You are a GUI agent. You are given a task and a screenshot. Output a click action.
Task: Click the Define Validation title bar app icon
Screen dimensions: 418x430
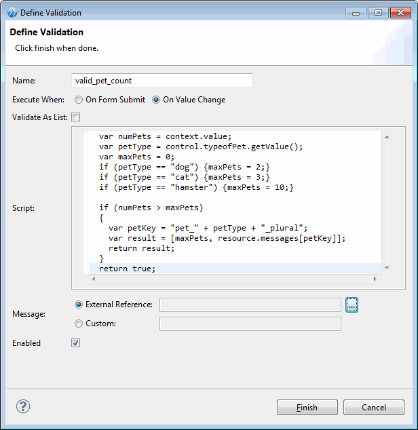pyautogui.click(x=12, y=12)
